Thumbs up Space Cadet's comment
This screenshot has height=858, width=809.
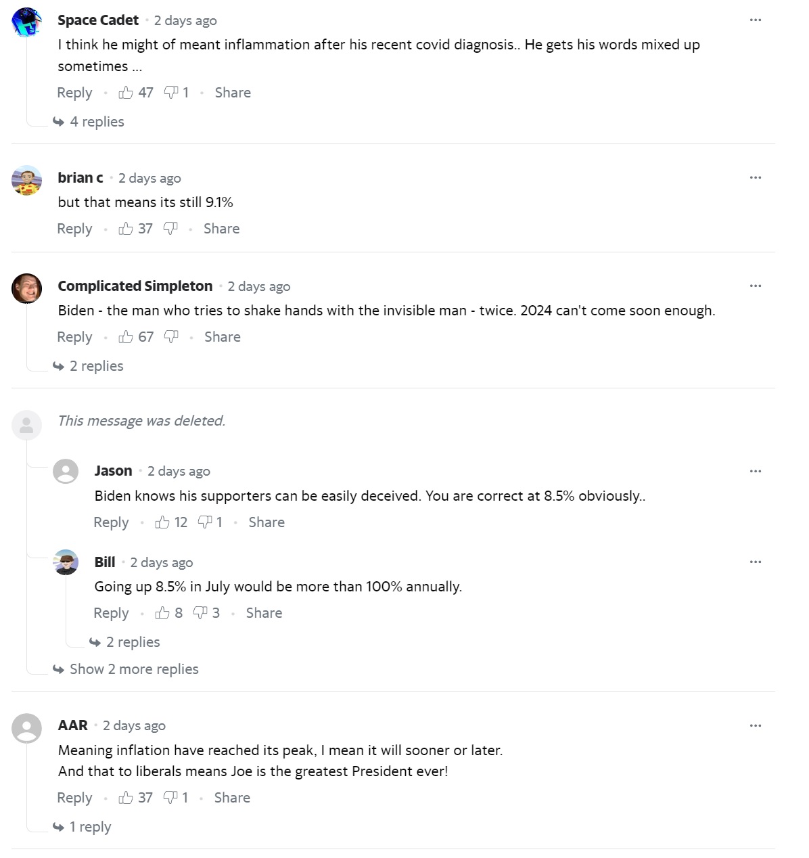[x=126, y=93]
